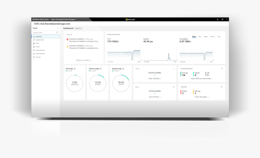Open the Virtual Switches label in Tools list
This screenshot has width=260, height=158.
(40, 54)
